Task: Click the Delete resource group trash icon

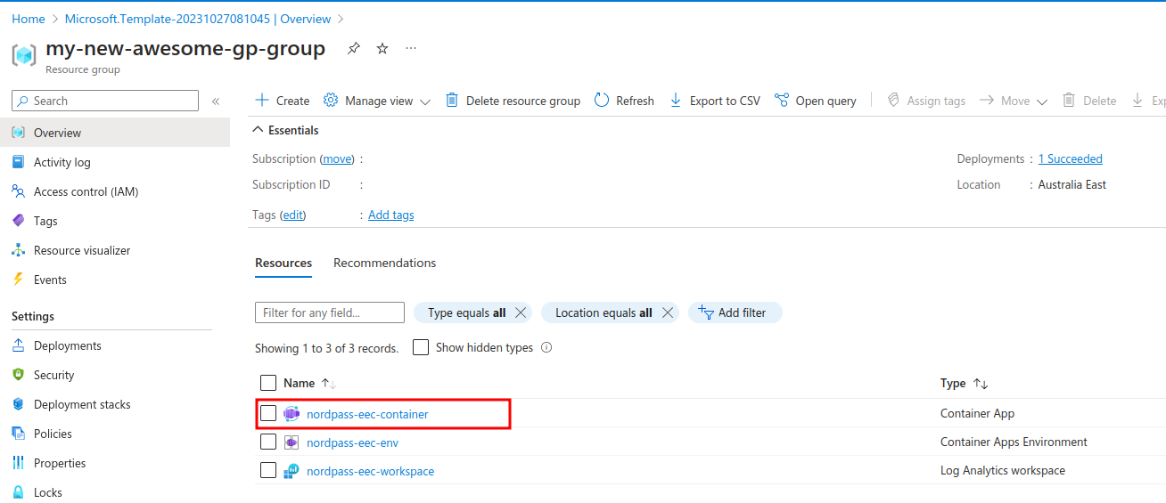Action: 452,101
